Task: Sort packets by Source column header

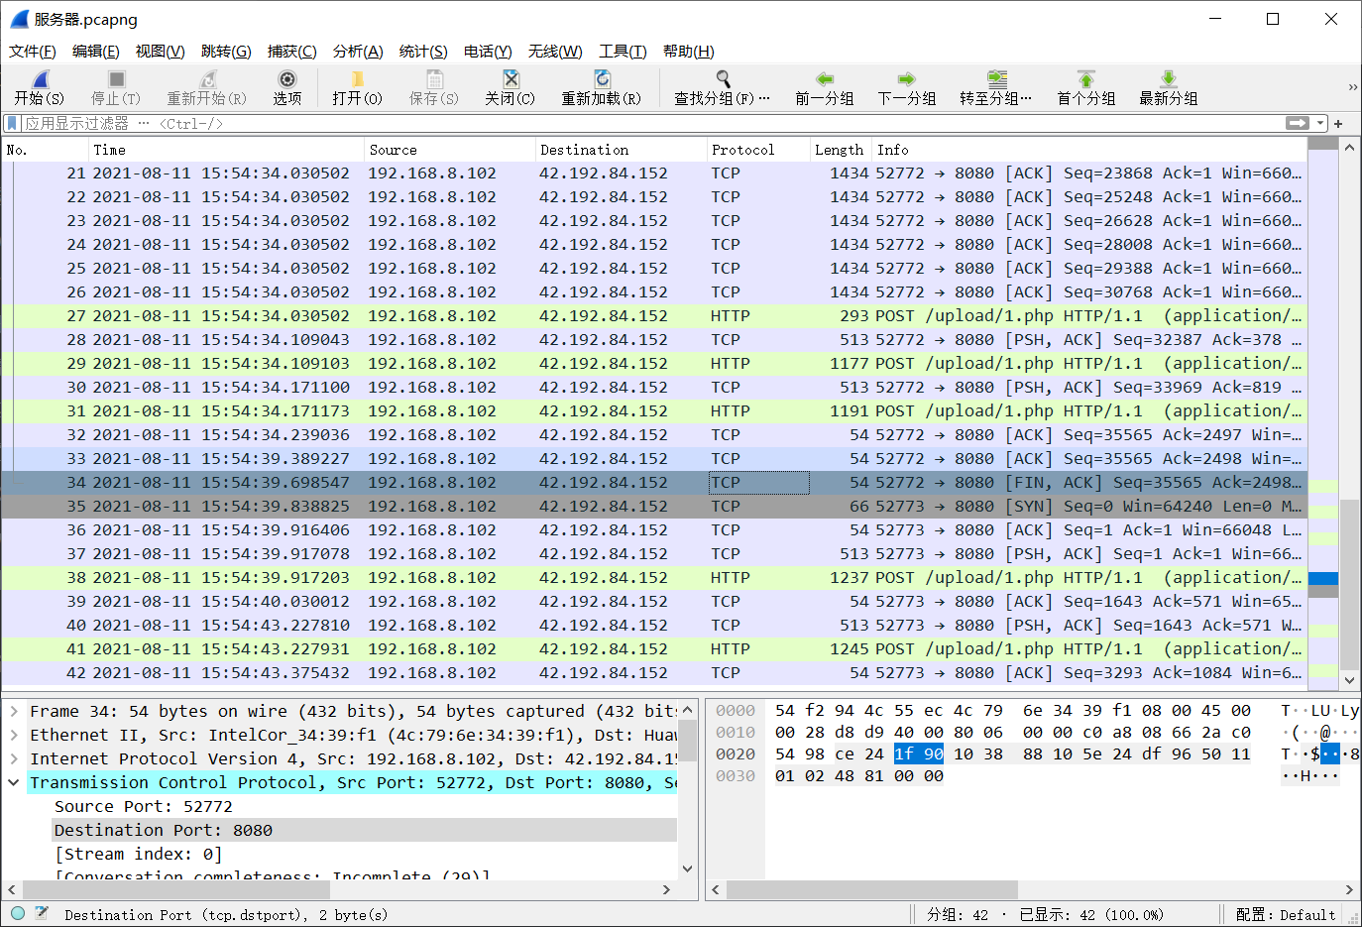Action: (450, 150)
